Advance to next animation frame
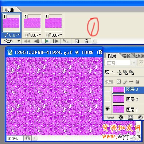This screenshot has height=144, width=144. tap(56, 41)
